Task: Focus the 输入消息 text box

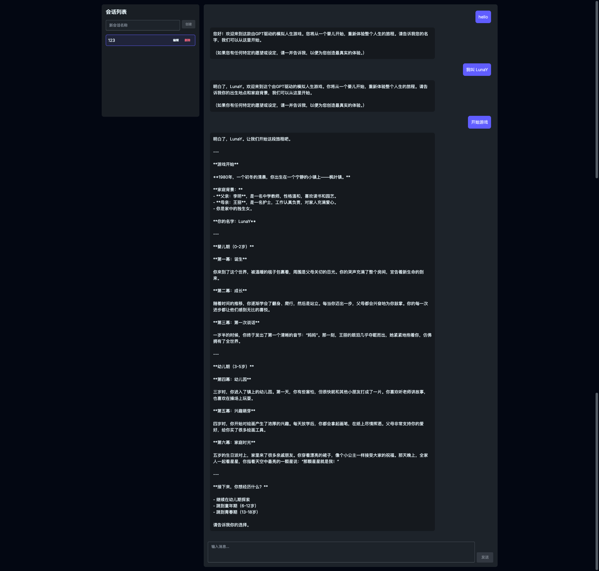Action: coord(341,552)
